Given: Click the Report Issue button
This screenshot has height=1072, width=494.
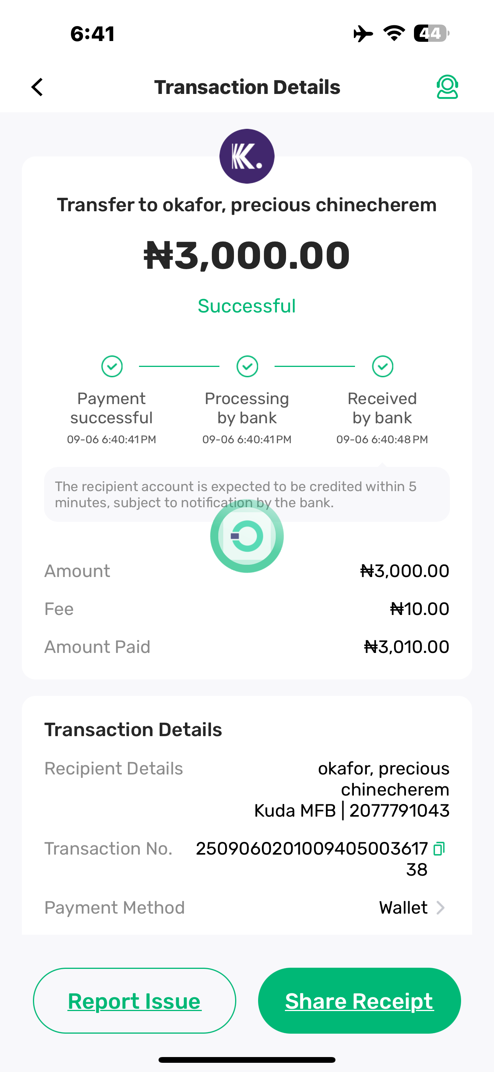Looking at the screenshot, I should [134, 1000].
